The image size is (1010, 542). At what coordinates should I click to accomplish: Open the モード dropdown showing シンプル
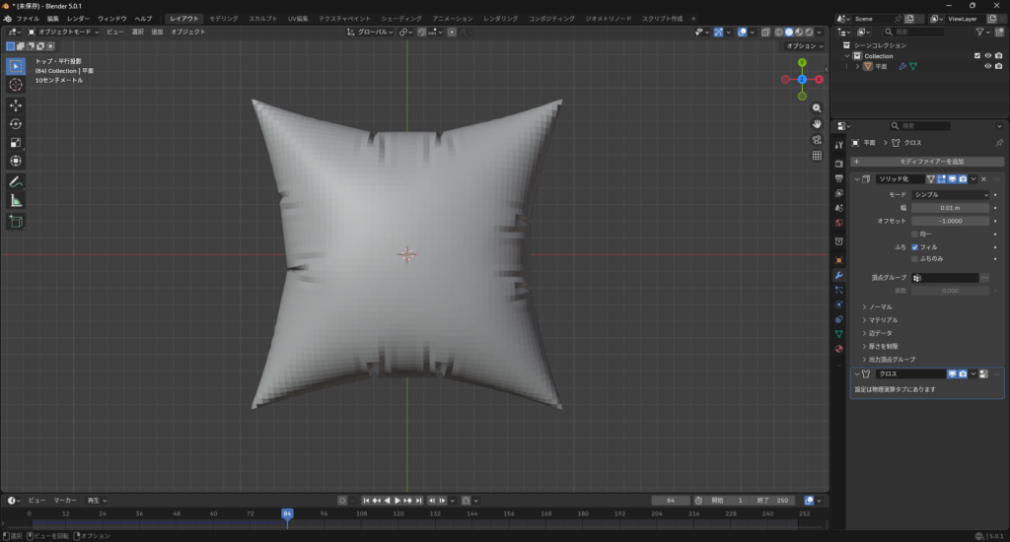(950, 195)
